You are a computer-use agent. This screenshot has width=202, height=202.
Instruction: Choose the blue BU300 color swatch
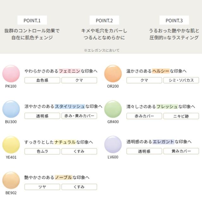(11, 109)
